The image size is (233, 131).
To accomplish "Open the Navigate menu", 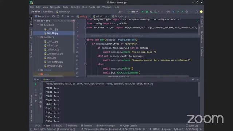I will (55, 7).
